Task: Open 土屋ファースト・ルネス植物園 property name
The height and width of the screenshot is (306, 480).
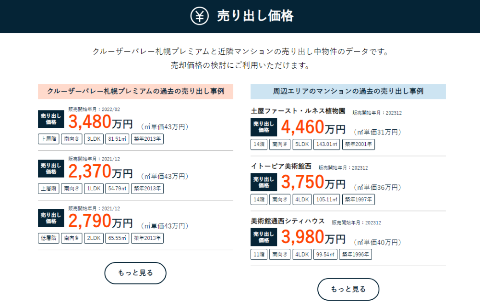Action: pos(298,111)
